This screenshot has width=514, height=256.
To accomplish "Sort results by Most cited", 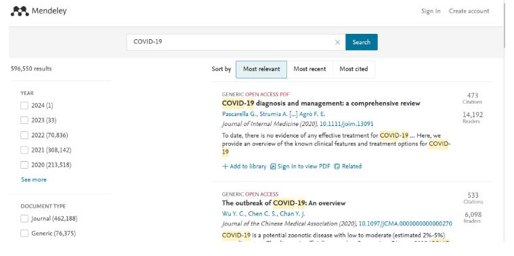I will (x=354, y=69).
